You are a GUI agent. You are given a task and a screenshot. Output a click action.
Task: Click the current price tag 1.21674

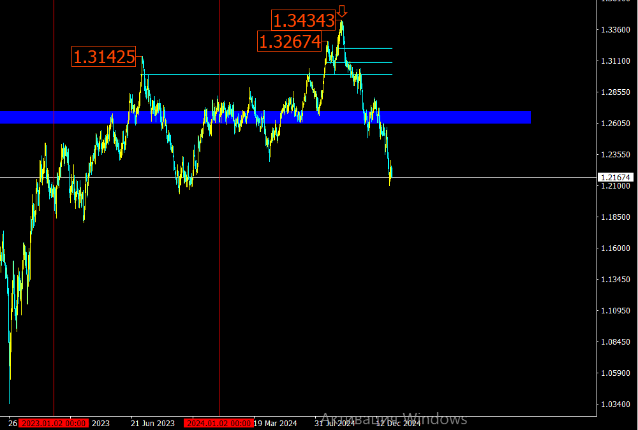(x=615, y=177)
